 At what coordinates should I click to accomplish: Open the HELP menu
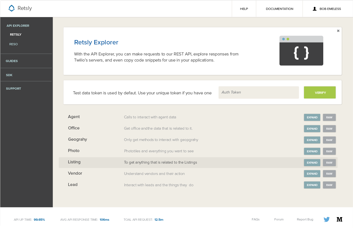click(244, 9)
